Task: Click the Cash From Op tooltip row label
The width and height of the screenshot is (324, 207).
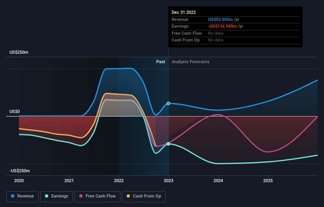Action: point(185,40)
